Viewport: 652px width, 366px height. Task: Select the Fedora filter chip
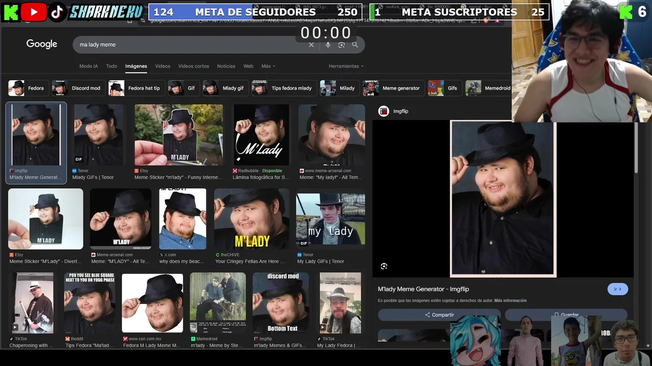29,88
